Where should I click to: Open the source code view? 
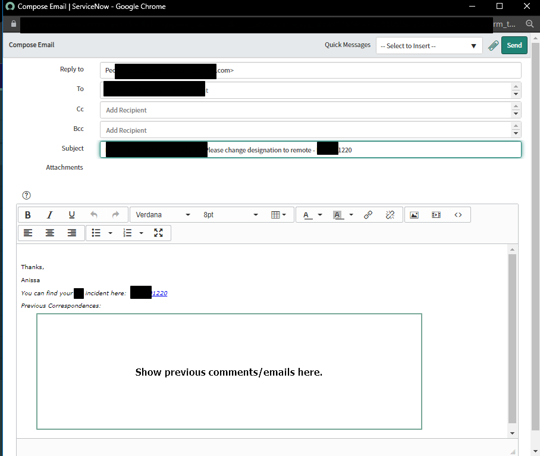(458, 215)
